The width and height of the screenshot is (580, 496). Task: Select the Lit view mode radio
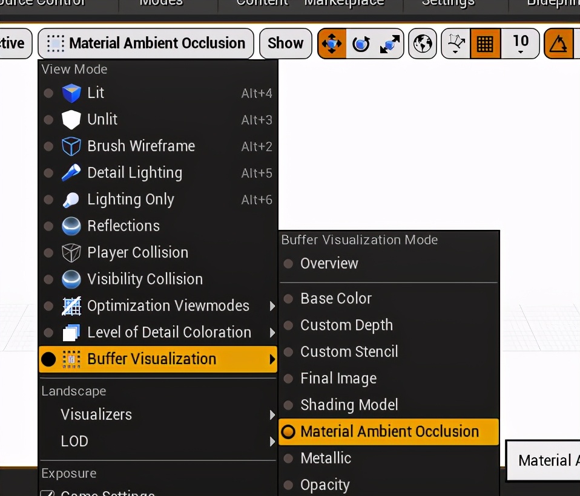tap(48, 93)
